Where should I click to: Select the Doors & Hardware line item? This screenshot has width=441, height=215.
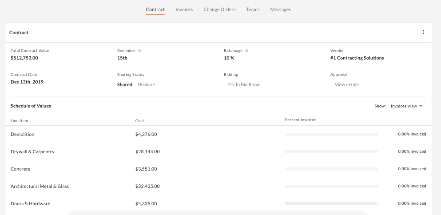[30, 203]
